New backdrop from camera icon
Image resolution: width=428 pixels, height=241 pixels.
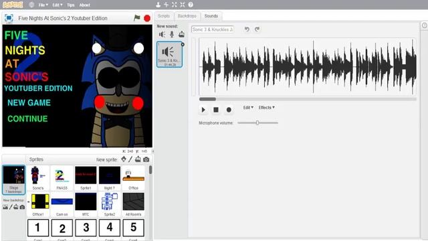(x=22, y=207)
